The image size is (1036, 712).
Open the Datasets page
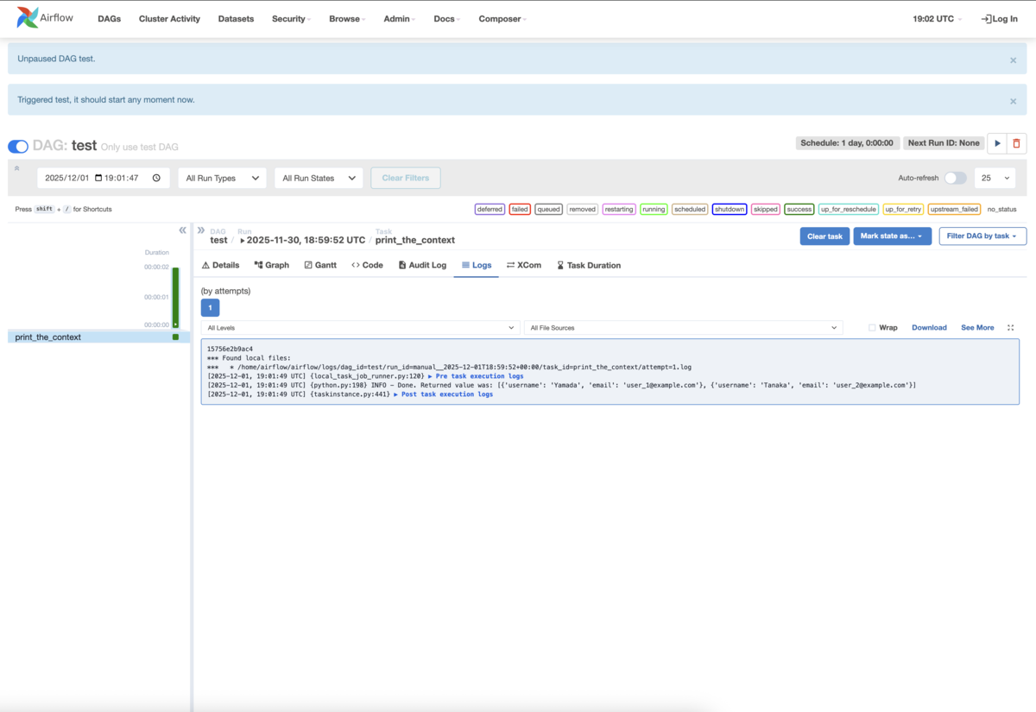236,18
